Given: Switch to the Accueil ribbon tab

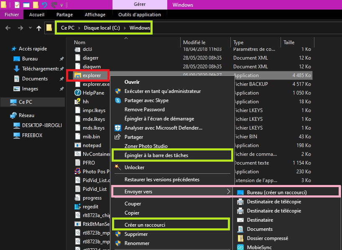Looking at the screenshot, I should tap(37, 15).
